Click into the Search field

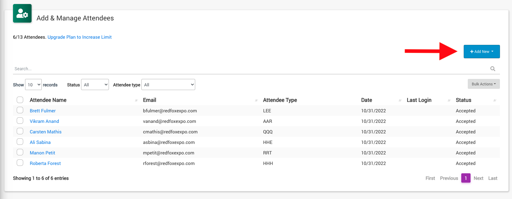[247, 69]
